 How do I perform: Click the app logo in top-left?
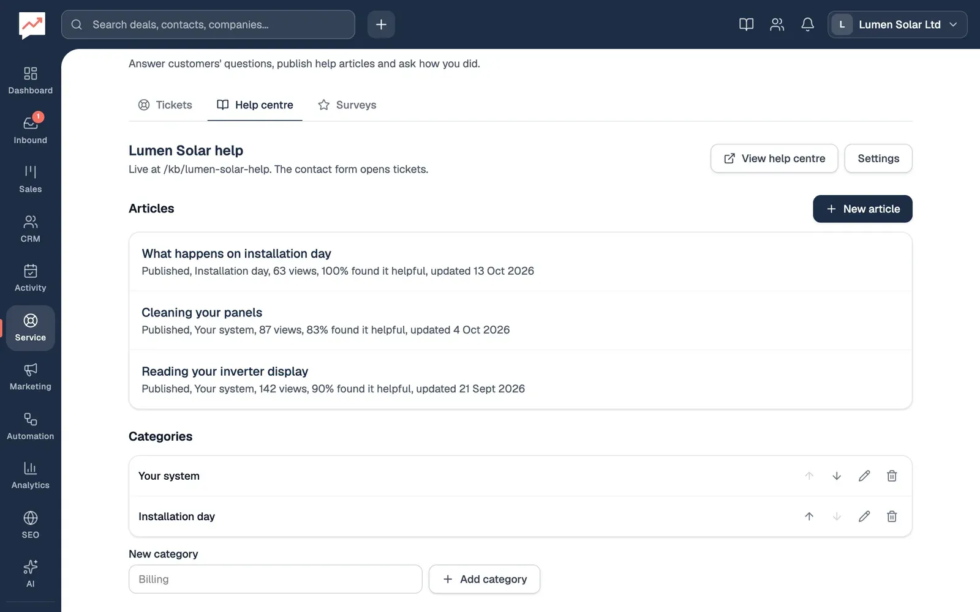[32, 25]
